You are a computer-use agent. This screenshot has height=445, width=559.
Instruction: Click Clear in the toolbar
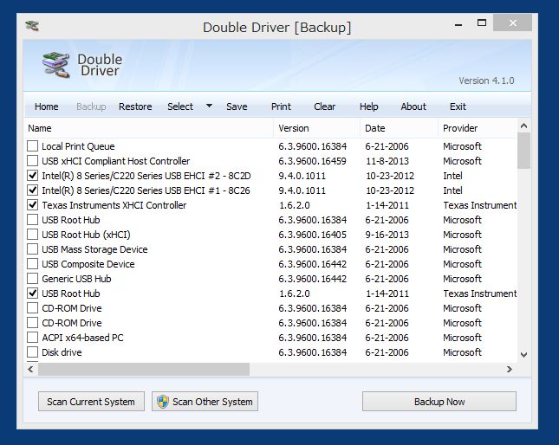[x=324, y=106]
